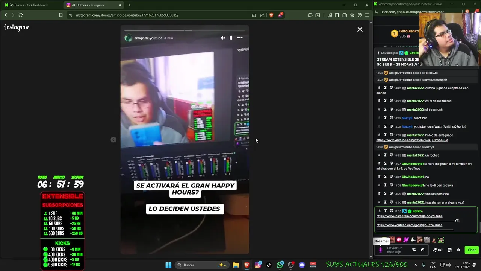
Task: Open the Brave main hamburger menu
Action: (367, 15)
